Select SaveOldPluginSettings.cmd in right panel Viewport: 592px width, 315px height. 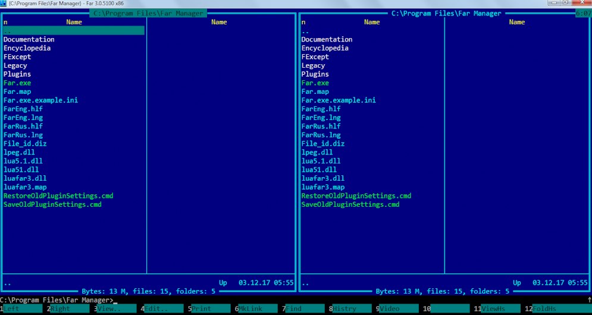click(350, 204)
